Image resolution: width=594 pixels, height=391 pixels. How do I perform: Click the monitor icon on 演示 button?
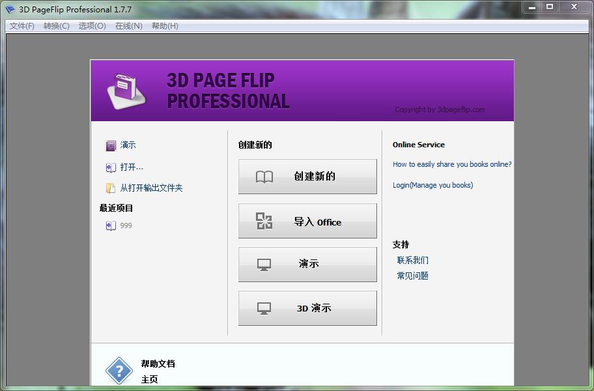(x=264, y=265)
